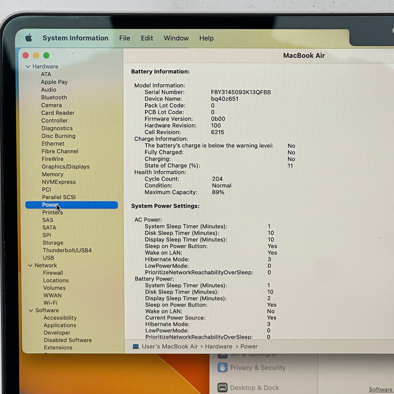Select Locations under Network

point(56,280)
